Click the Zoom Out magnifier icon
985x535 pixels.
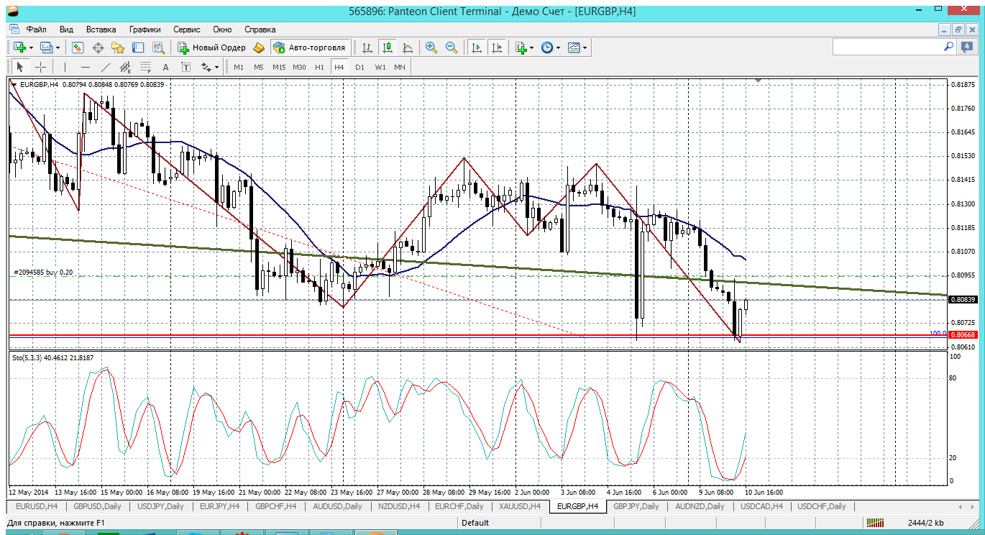click(x=452, y=47)
